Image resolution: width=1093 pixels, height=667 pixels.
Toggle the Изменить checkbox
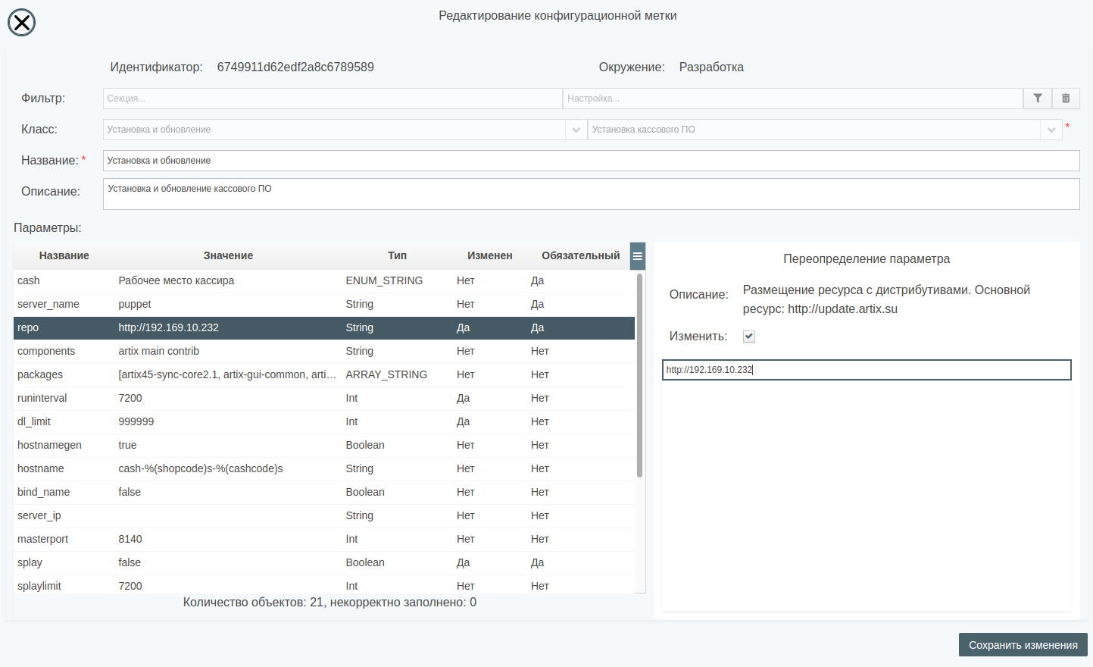[749, 337]
